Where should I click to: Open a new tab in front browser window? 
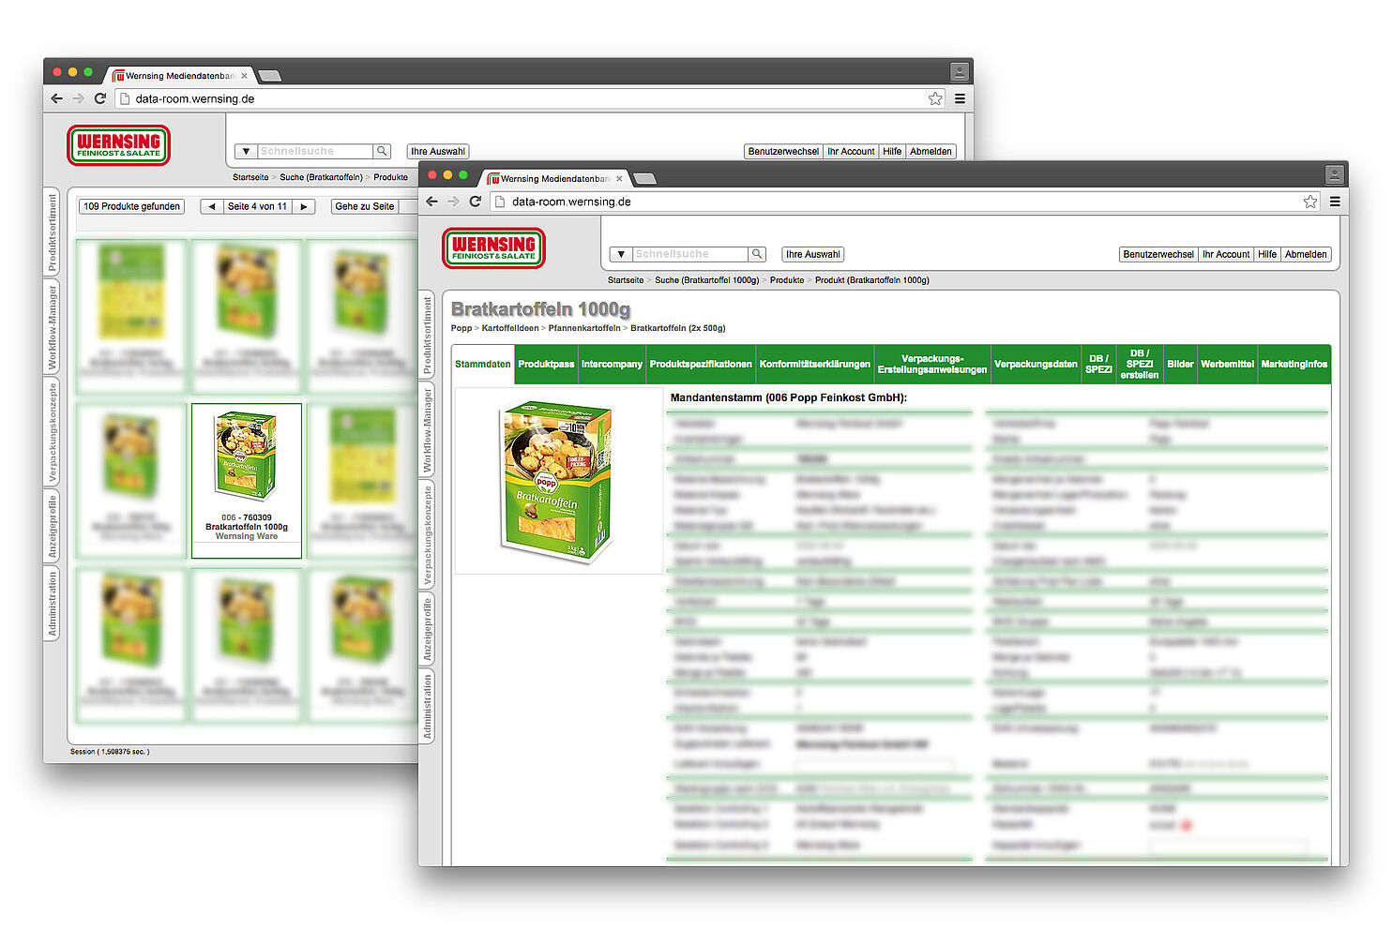pos(645,178)
